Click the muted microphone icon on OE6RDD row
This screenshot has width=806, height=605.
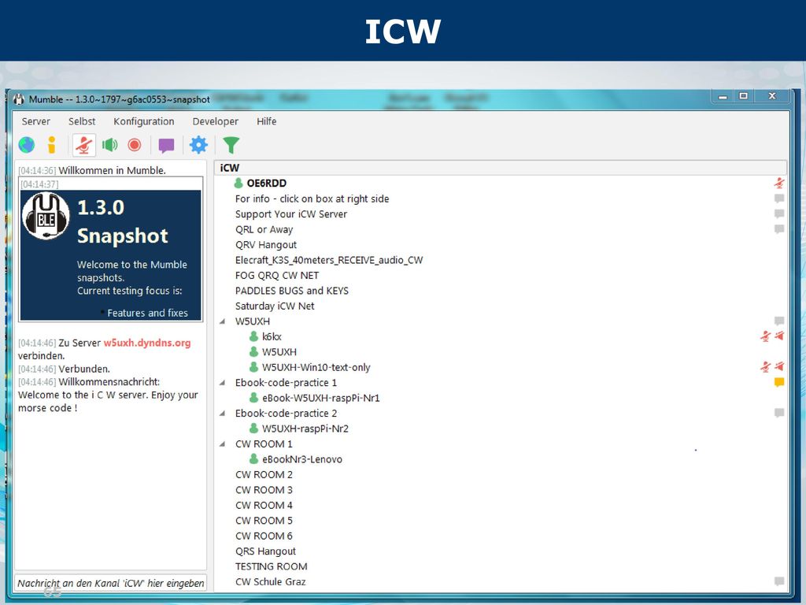[x=779, y=183]
